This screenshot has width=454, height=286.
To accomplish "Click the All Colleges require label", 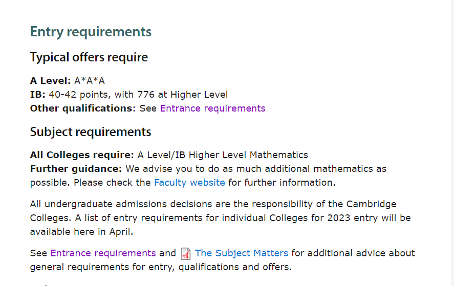I will (x=82, y=155).
